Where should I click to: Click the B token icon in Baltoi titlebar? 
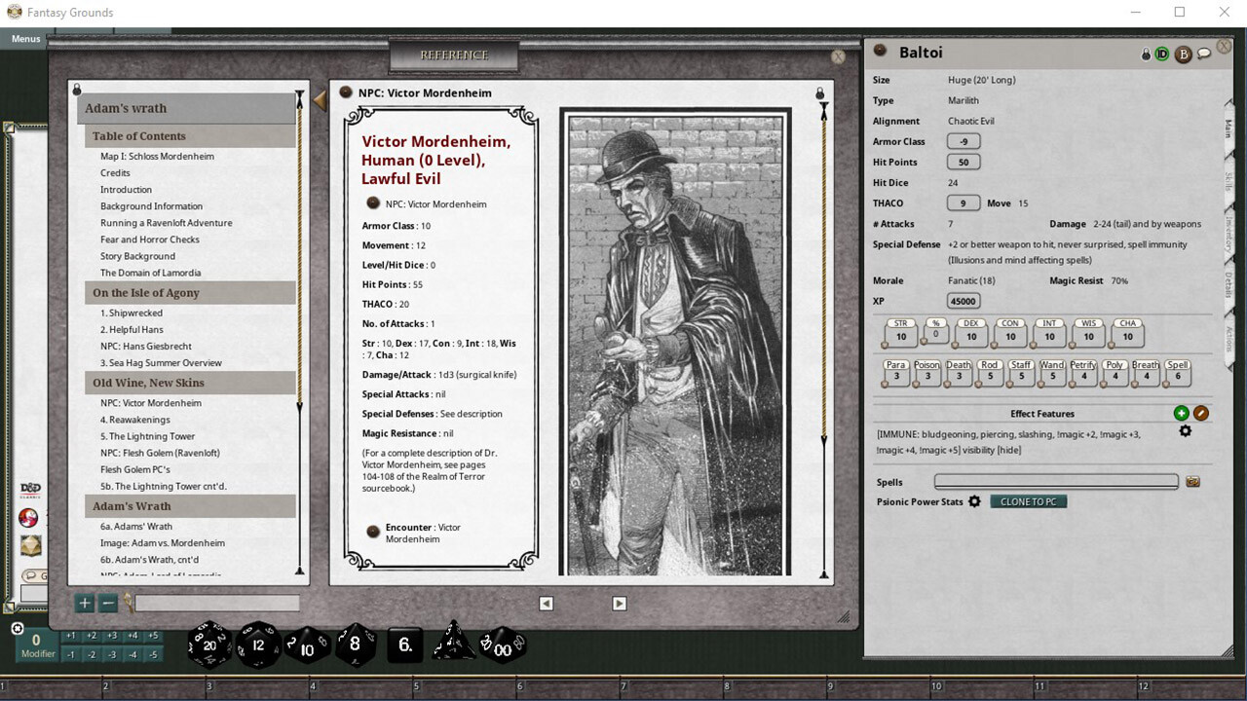[1183, 53]
